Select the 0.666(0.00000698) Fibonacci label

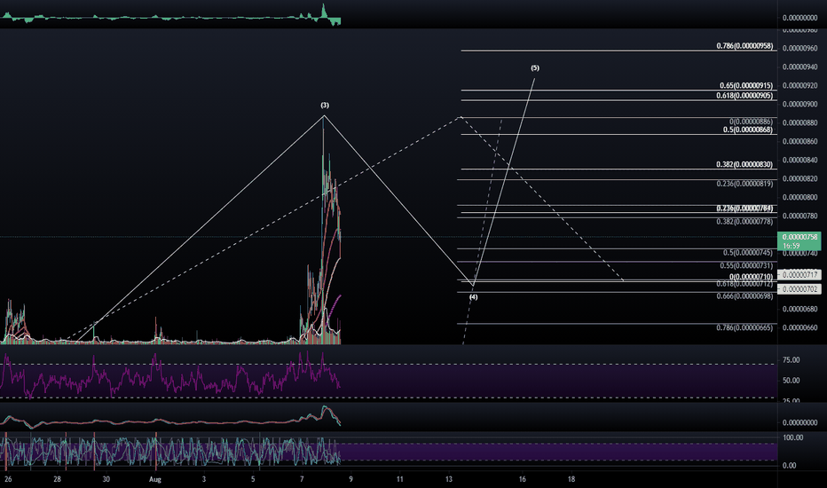tap(744, 296)
